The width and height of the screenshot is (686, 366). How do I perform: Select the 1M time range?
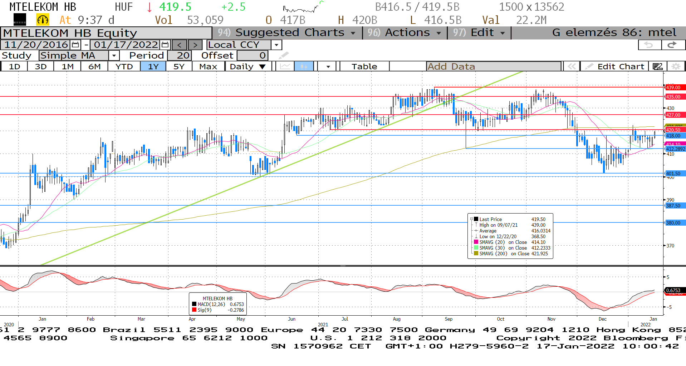click(x=68, y=66)
